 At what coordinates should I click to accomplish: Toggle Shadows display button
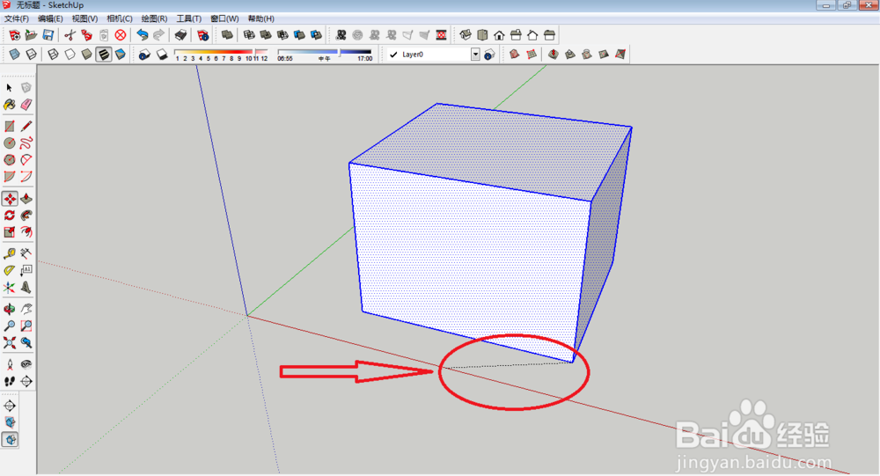(x=162, y=55)
